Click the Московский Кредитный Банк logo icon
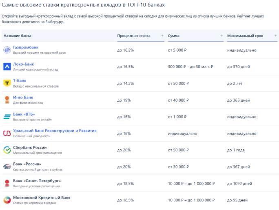The image size is (279, 210). click(7, 200)
